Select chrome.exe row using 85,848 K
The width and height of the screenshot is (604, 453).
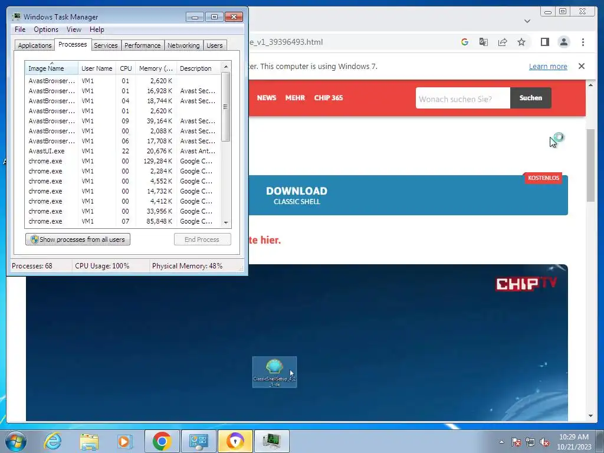123,221
